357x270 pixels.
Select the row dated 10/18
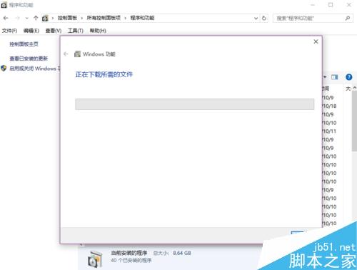click(x=329, y=106)
